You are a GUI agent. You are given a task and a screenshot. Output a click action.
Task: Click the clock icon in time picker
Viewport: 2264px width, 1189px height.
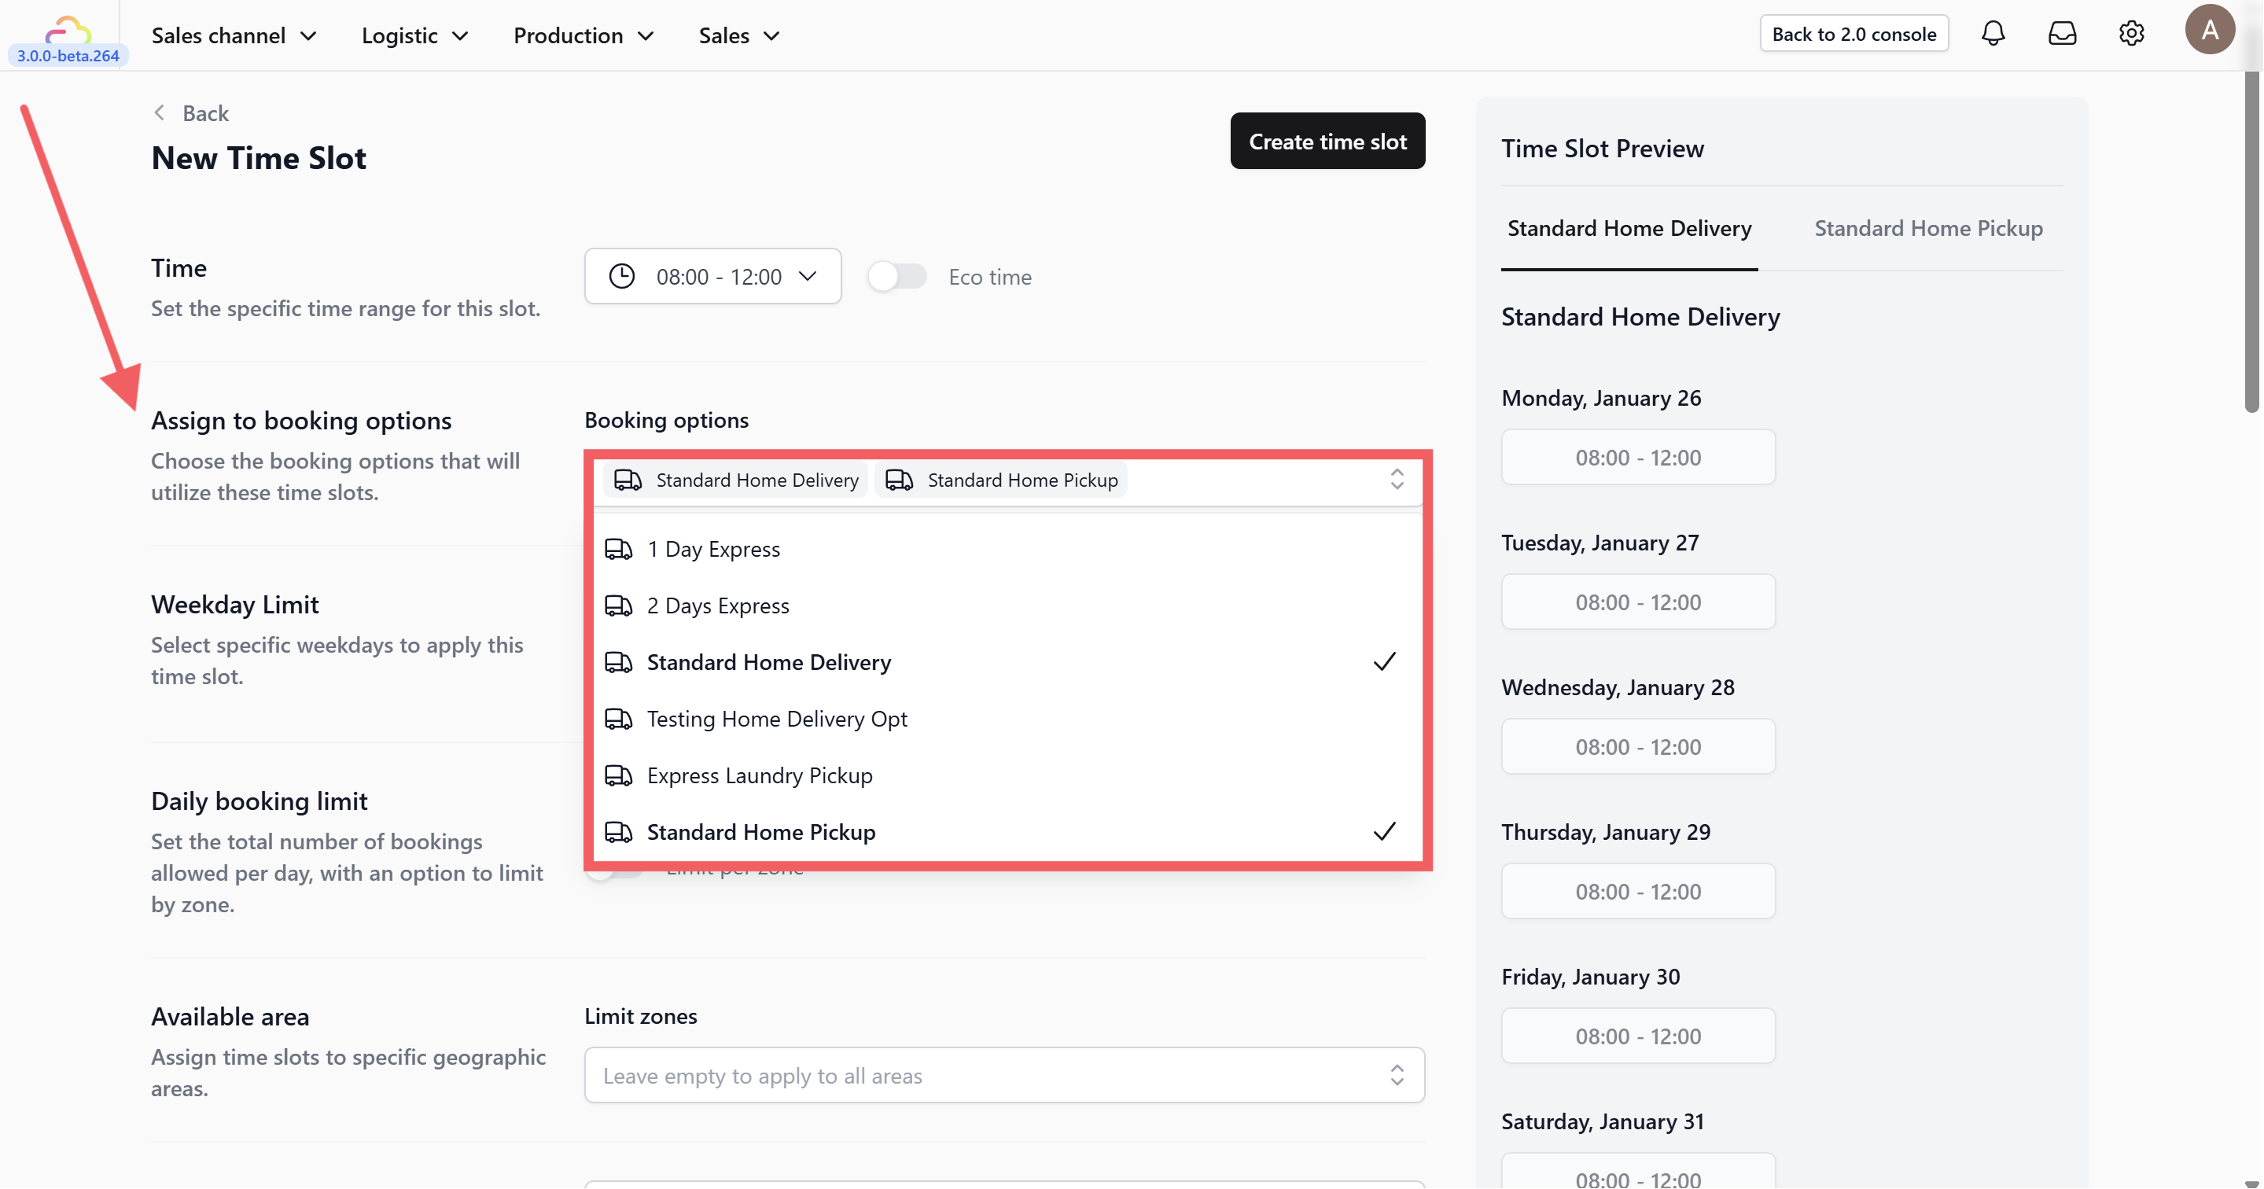point(621,277)
